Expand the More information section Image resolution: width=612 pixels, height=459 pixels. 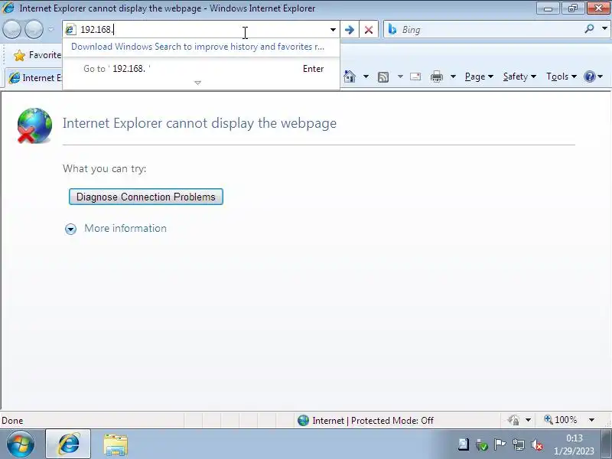(70, 229)
